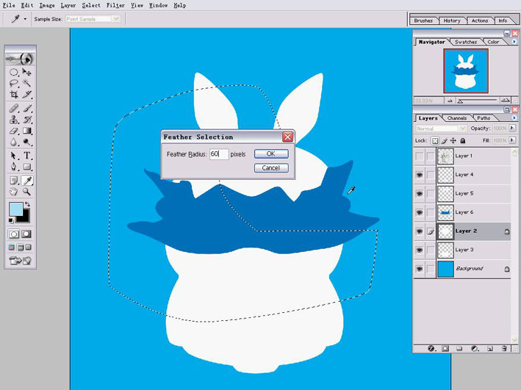Select the Lasso tool
The width and height of the screenshot is (521, 390).
(x=14, y=83)
